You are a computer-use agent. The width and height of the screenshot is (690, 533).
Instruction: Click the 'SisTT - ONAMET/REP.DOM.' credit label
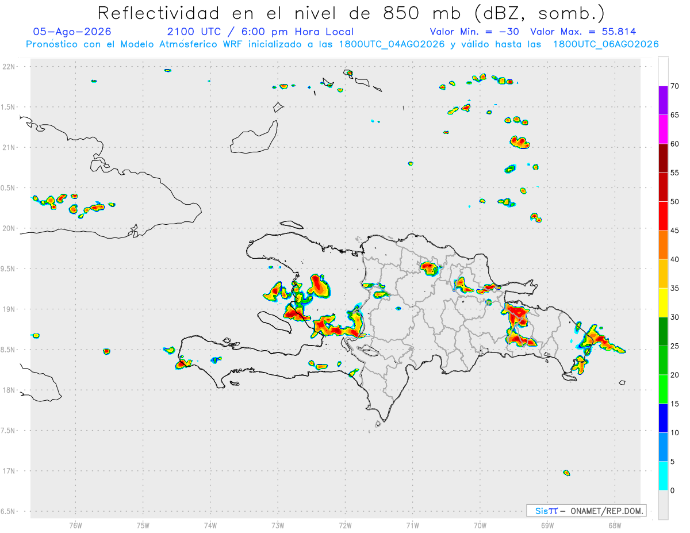point(586,511)
